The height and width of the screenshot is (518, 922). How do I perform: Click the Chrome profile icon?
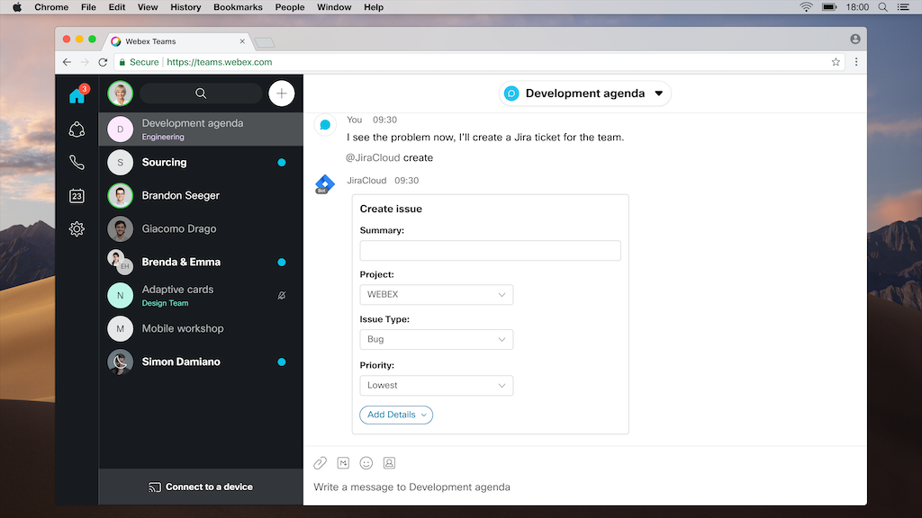[855, 39]
